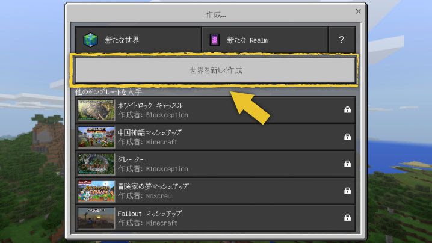This screenshot has height=243, width=432.
Task: Click the lock icon on Fallout マッシュアップ row
Action: coord(347,218)
